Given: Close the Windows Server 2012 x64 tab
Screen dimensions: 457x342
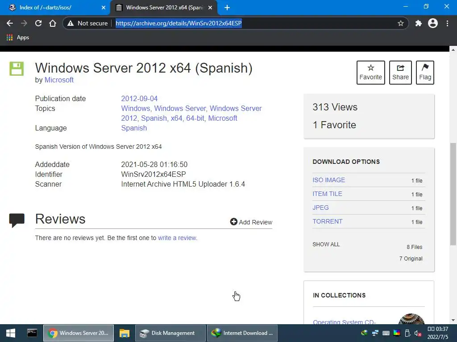Looking at the screenshot, I should 210,8.
